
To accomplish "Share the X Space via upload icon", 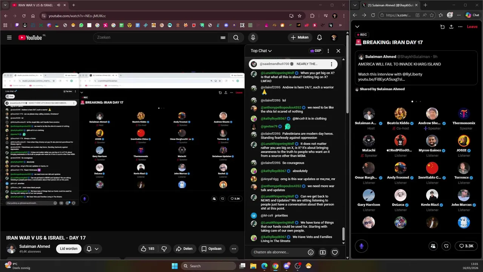I will [451, 27].
